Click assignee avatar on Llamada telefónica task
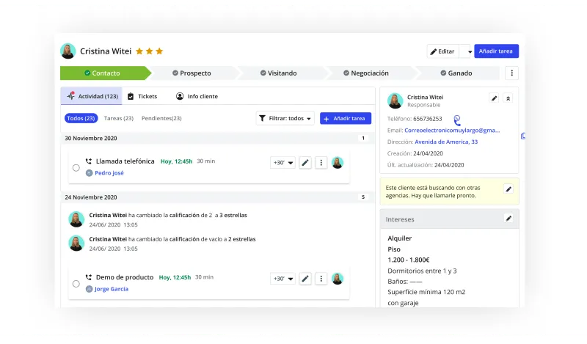This screenshot has width=587, height=344. 338,162
